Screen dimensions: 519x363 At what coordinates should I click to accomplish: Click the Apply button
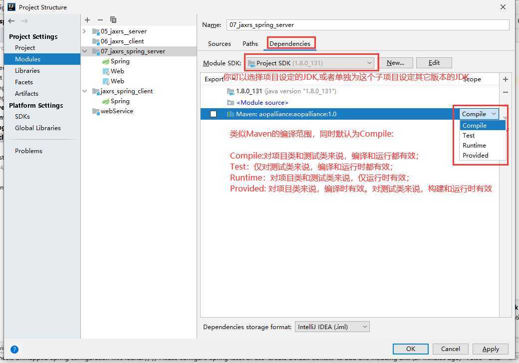(x=491, y=349)
